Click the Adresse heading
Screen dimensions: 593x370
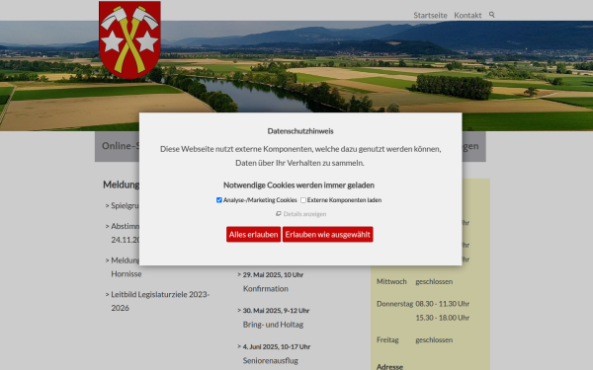click(x=390, y=367)
